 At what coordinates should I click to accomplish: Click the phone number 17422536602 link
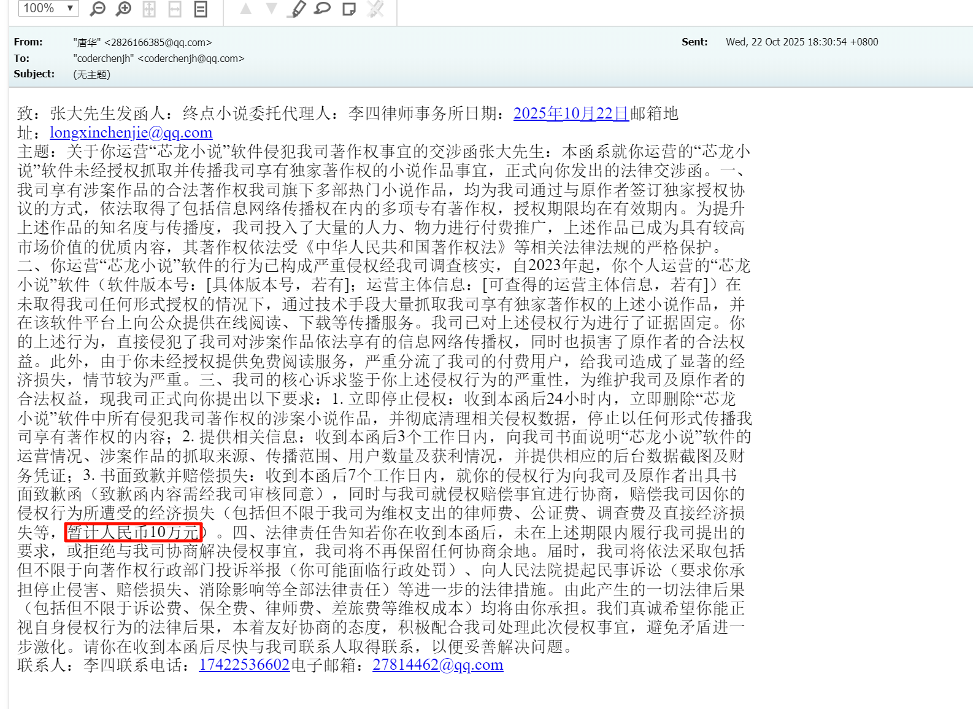coord(244,665)
